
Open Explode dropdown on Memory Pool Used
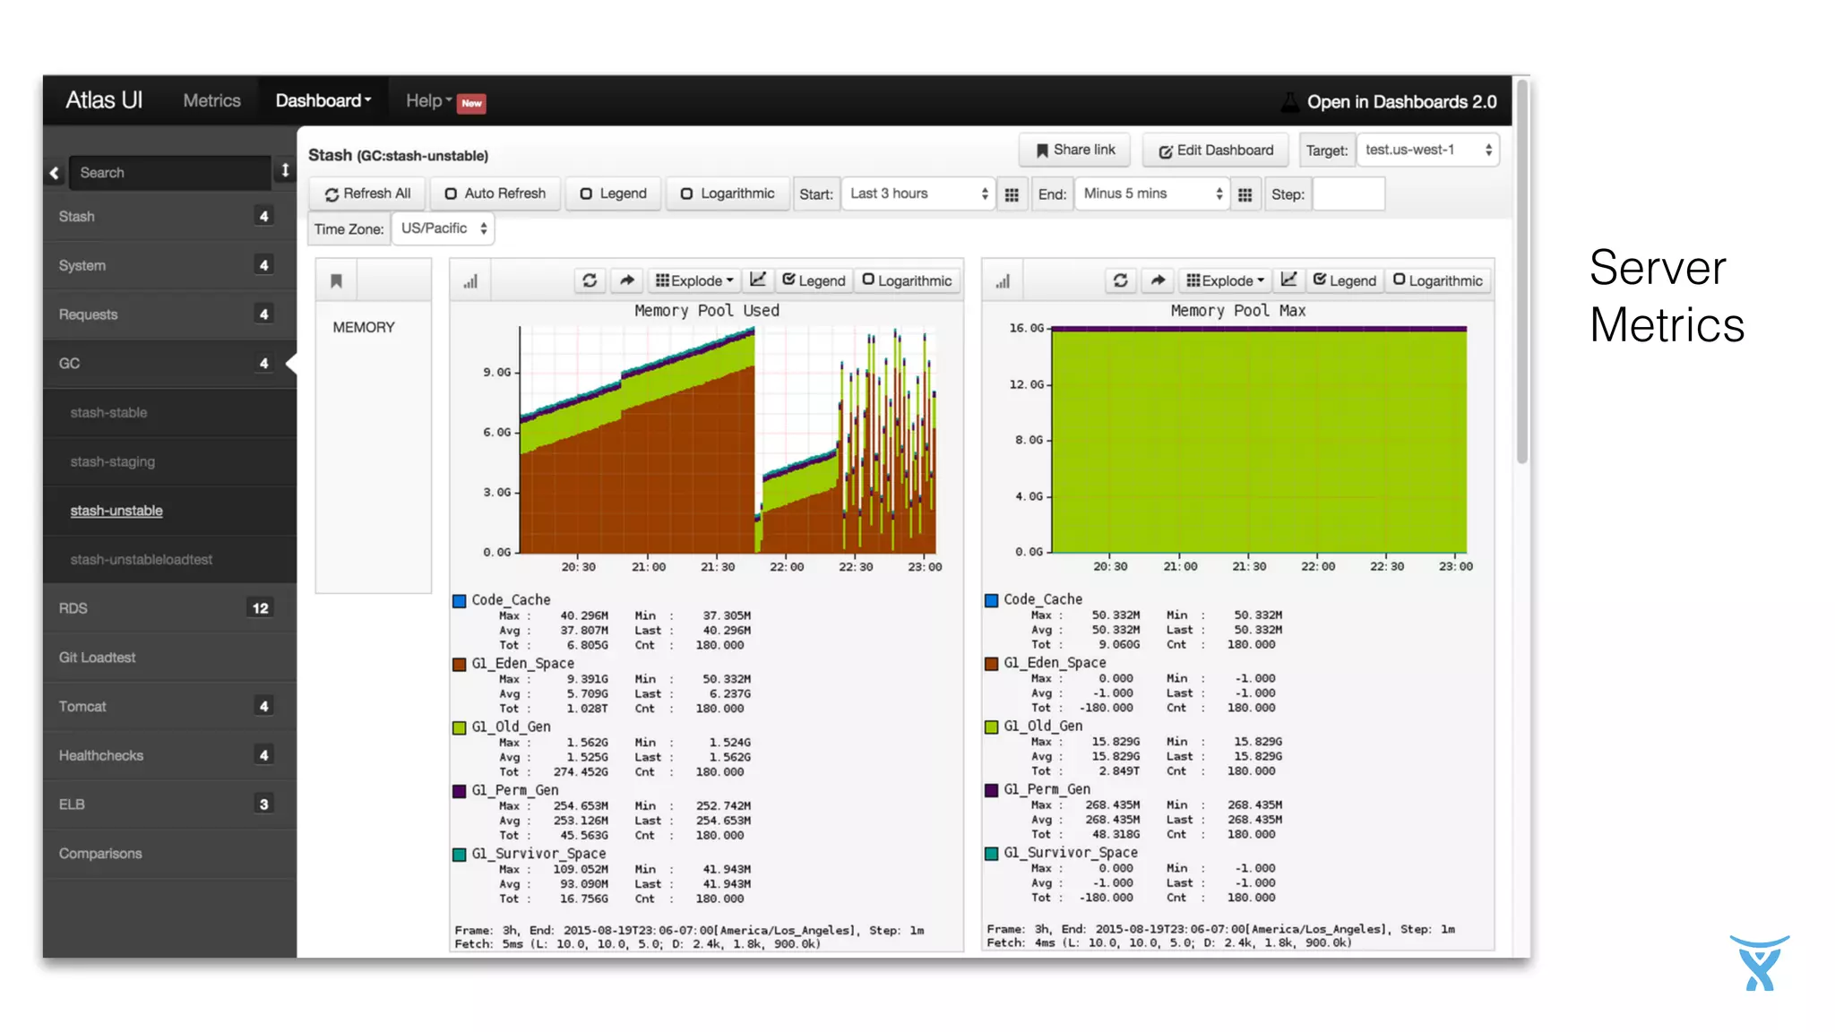point(694,280)
